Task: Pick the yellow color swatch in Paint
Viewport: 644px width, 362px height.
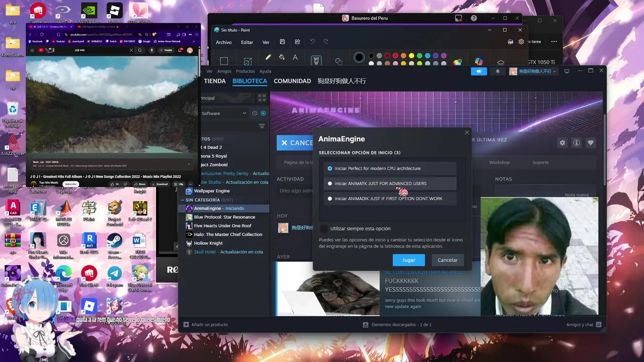Action: click(x=412, y=56)
